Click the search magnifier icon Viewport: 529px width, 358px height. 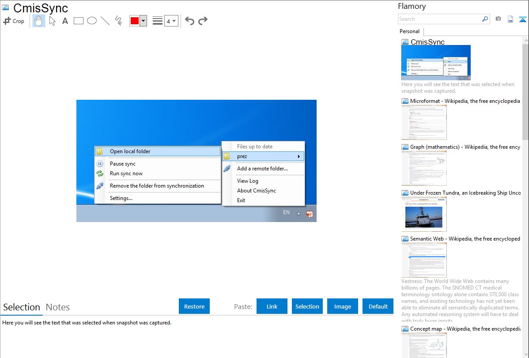pyautogui.click(x=485, y=19)
